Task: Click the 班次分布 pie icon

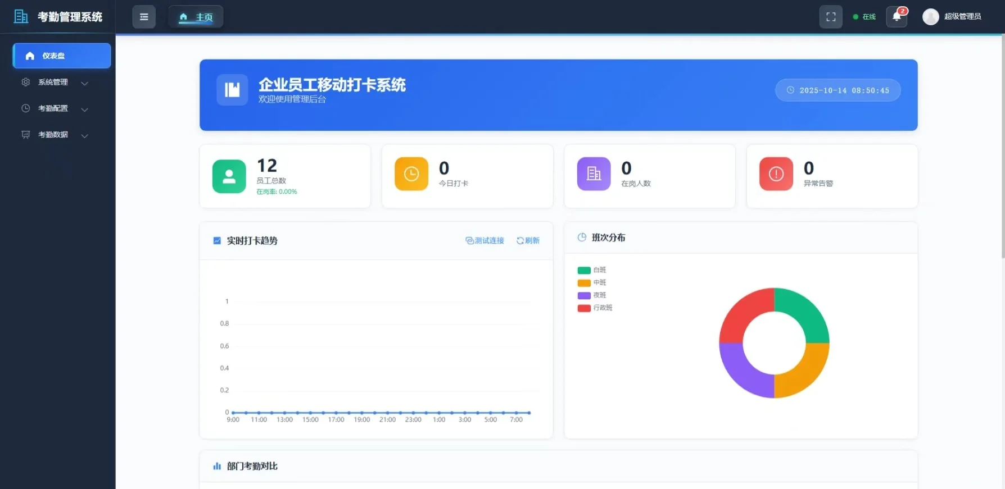Action: point(582,237)
